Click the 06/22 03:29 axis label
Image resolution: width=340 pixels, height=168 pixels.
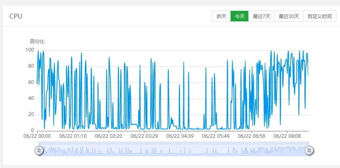point(145,136)
